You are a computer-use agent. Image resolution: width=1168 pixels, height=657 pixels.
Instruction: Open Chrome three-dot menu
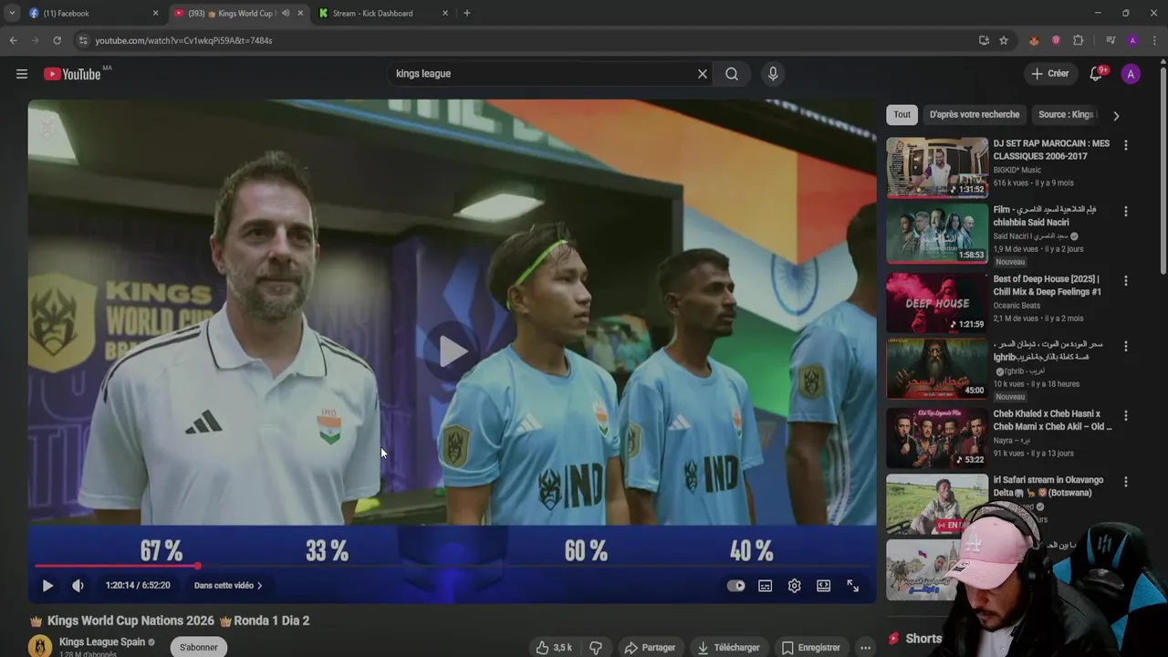click(x=1154, y=40)
